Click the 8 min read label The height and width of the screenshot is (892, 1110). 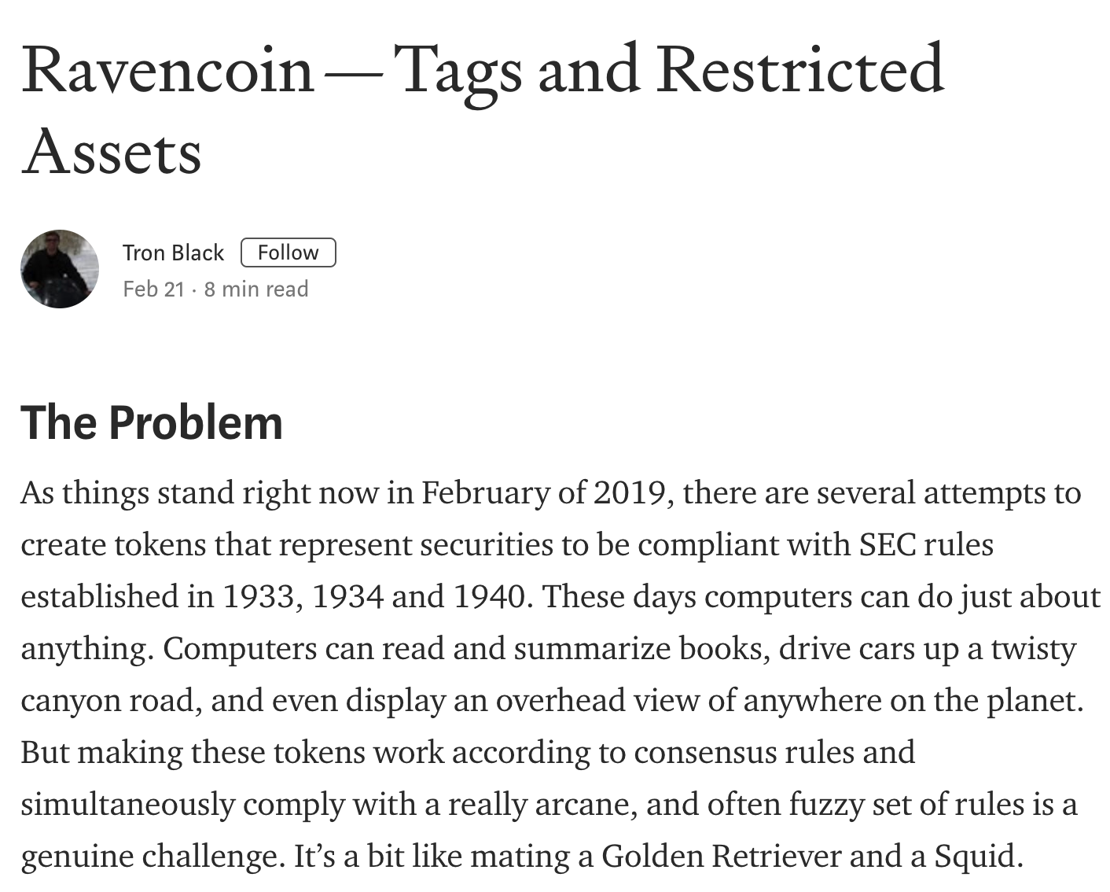256,289
